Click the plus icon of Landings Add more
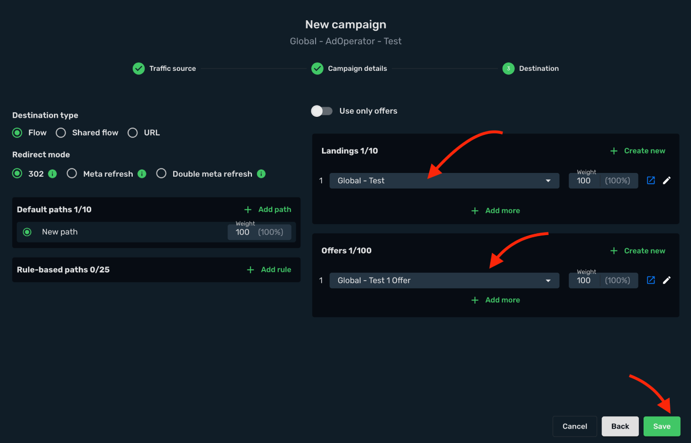The image size is (691, 443). [475, 211]
